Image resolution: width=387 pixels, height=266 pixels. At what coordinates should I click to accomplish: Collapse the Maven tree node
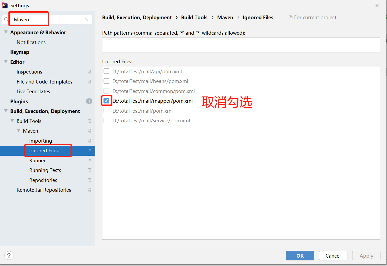coord(18,131)
